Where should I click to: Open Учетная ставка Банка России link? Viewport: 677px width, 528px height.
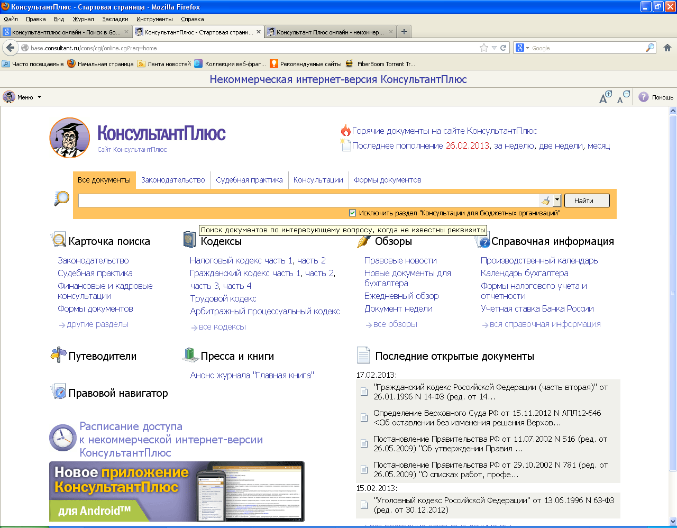[537, 308]
